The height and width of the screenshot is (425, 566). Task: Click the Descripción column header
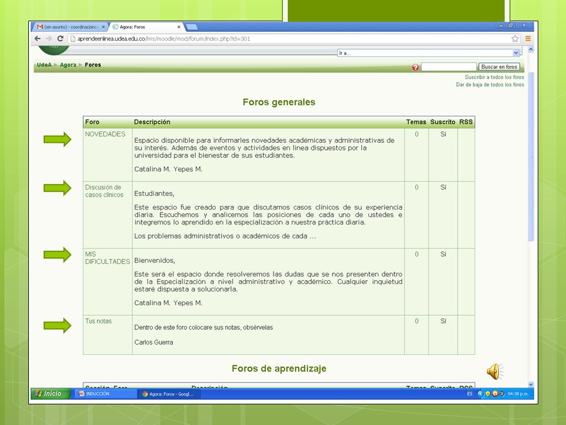[152, 122]
